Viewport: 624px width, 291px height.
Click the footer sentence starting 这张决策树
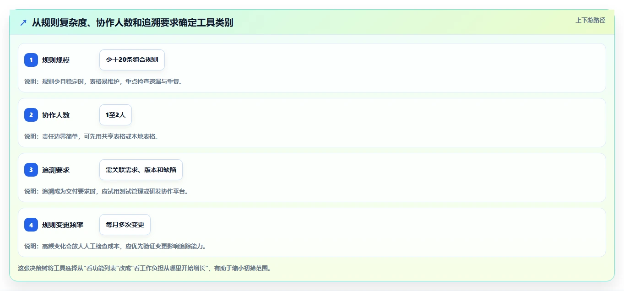[144, 268]
